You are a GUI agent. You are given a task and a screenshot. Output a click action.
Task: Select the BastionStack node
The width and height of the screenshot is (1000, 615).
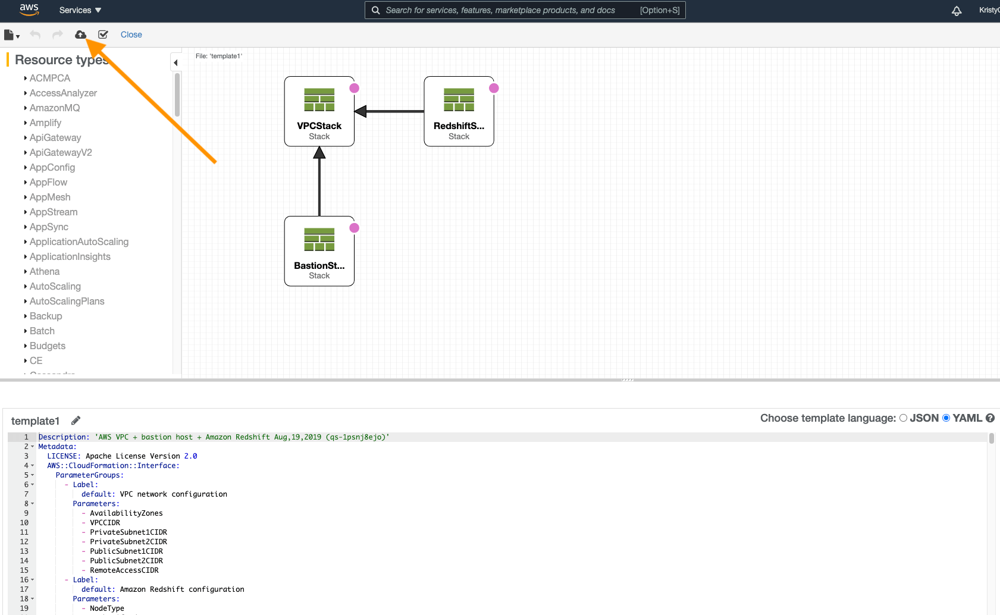coord(319,251)
